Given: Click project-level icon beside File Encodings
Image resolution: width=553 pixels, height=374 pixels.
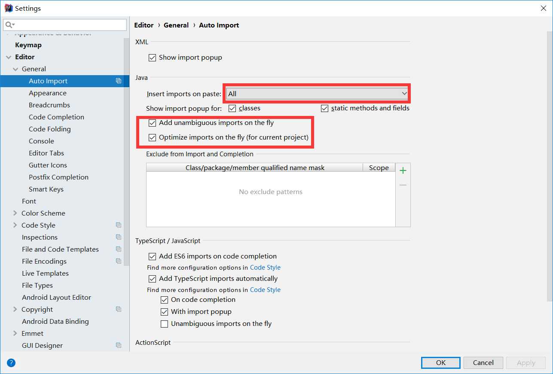Looking at the screenshot, I should [x=119, y=261].
